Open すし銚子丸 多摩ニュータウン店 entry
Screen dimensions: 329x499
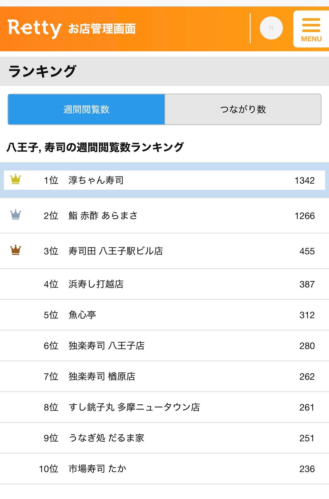164,407
